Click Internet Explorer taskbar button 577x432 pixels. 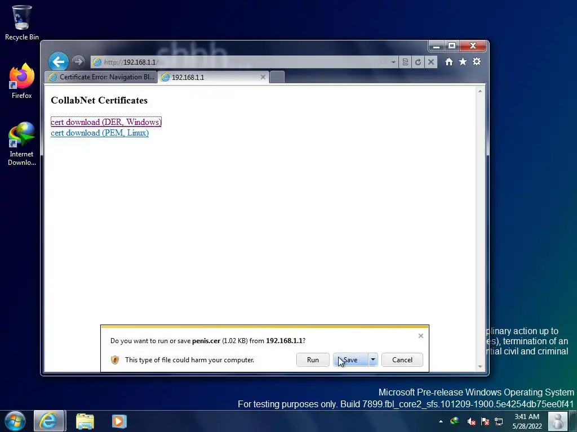click(50, 421)
